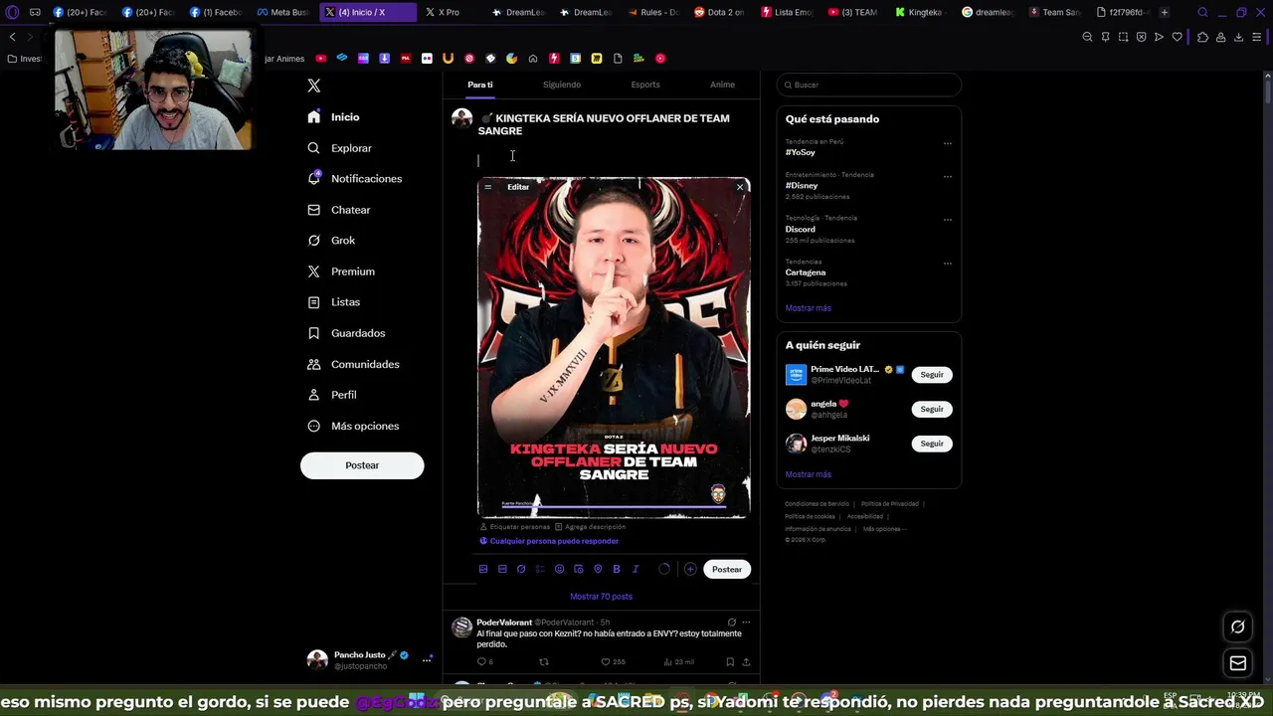This screenshot has width=1273, height=716.
Task: Reply to the PoderValorant post
Action: [484, 662]
